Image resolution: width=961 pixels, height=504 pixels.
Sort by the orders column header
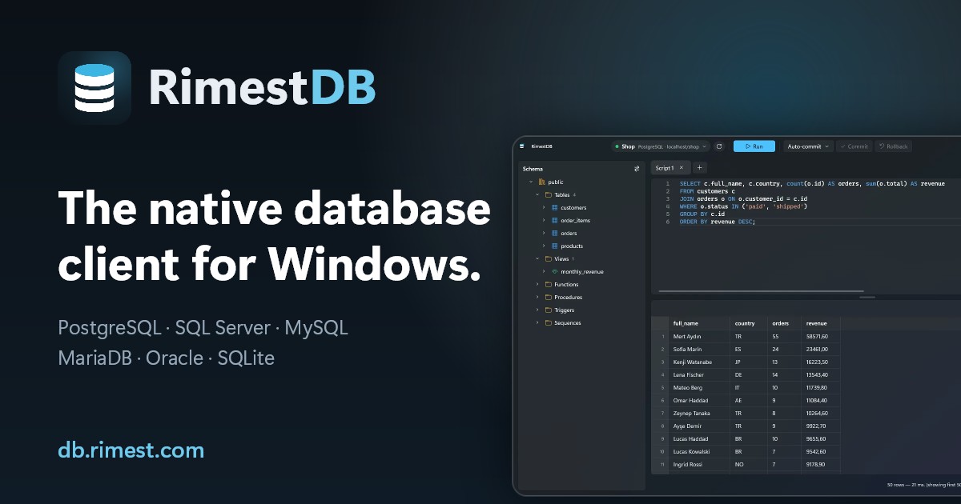[784, 323]
